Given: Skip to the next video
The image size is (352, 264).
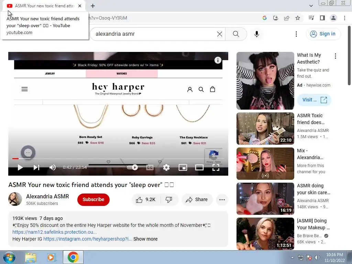Looking at the screenshot, I should click(x=36, y=167).
